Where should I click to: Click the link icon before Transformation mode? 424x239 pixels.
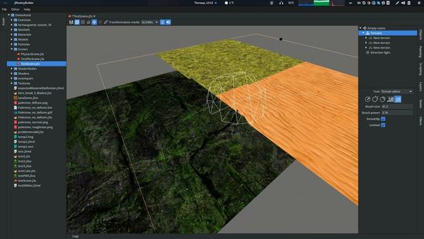pos(106,22)
